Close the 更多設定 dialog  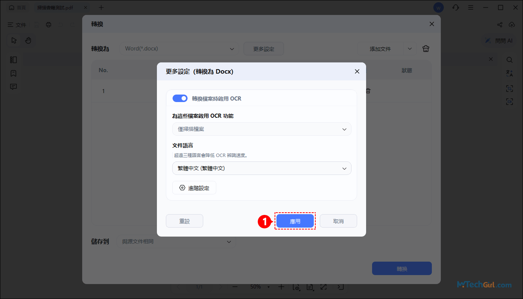357,71
